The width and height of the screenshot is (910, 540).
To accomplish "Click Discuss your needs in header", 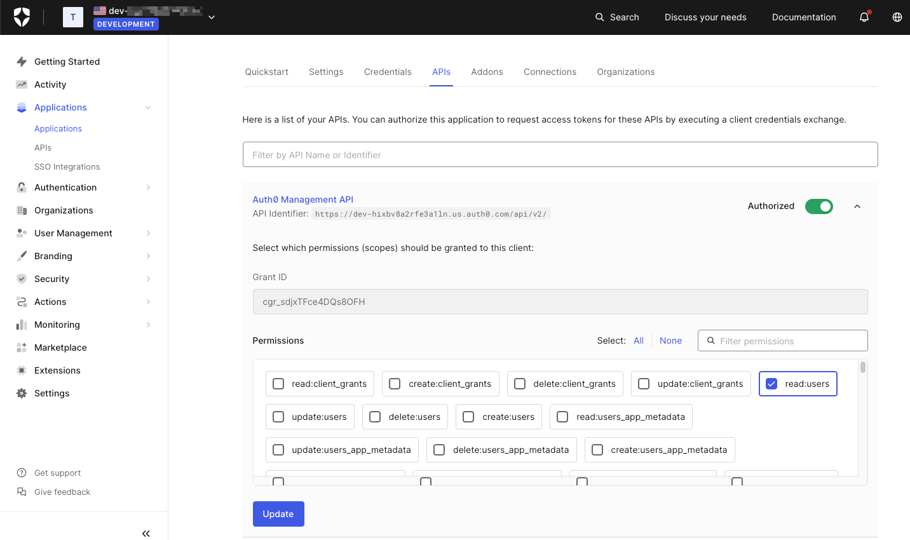I will [x=705, y=17].
